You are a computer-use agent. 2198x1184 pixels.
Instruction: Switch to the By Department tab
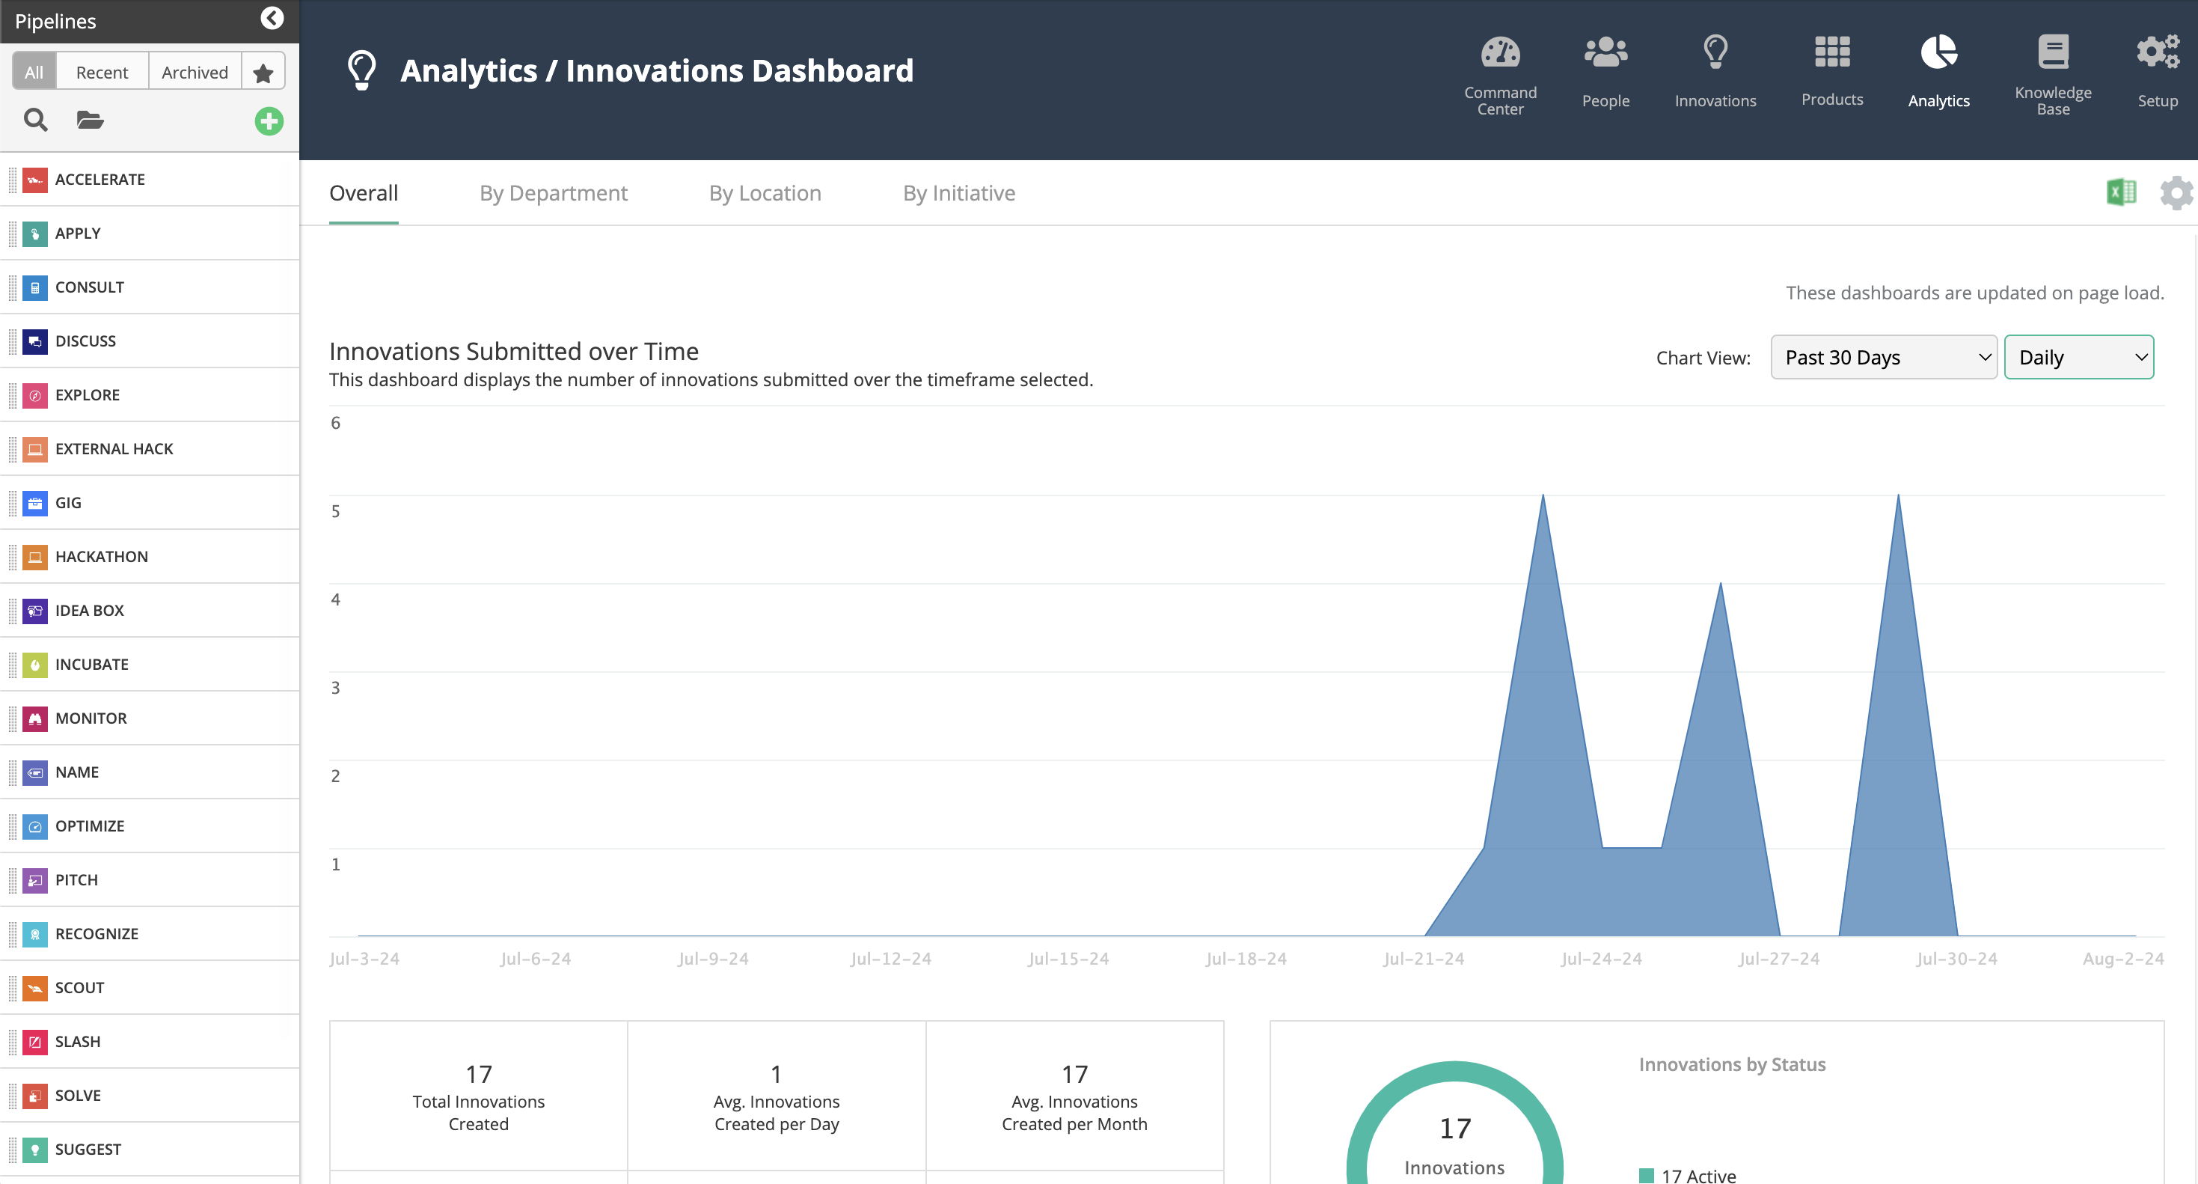coord(553,193)
